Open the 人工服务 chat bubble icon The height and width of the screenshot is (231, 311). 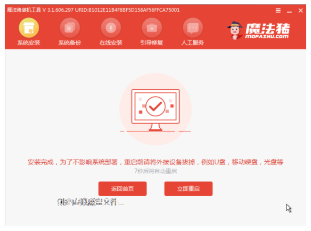[193, 28]
